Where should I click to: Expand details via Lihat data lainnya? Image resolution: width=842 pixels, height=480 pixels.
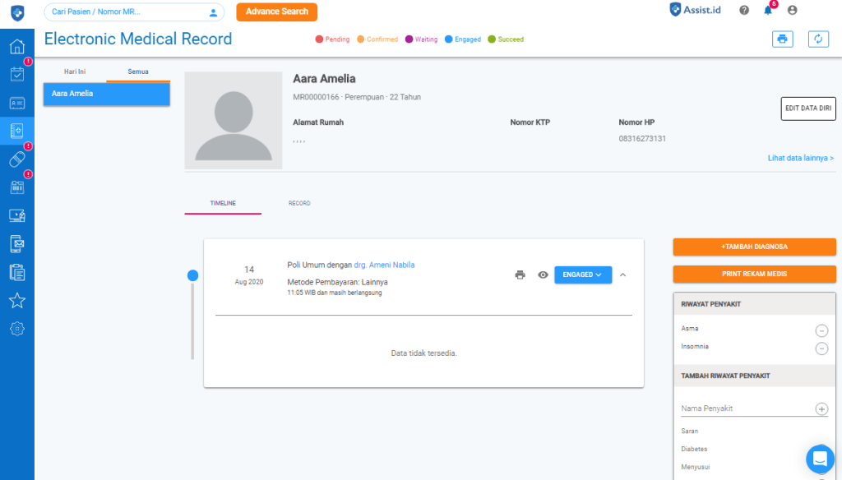800,158
